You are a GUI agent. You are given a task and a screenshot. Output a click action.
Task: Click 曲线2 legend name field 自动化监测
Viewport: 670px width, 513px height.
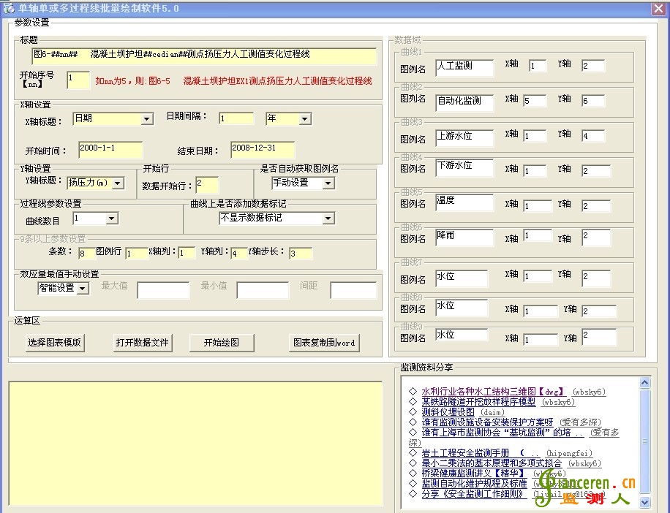click(464, 103)
